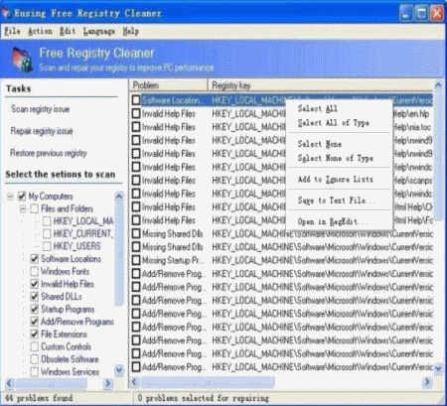Check Windows Services section

pos(34,371)
